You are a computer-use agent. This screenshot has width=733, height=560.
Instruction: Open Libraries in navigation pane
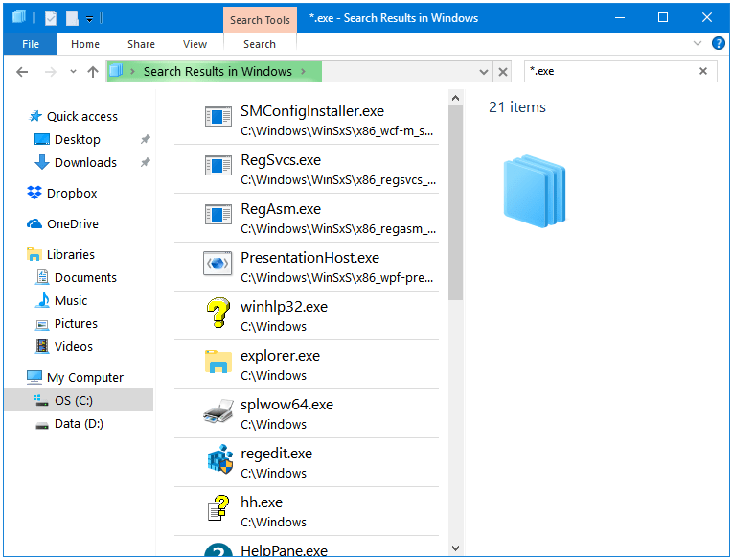tap(71, 254)
